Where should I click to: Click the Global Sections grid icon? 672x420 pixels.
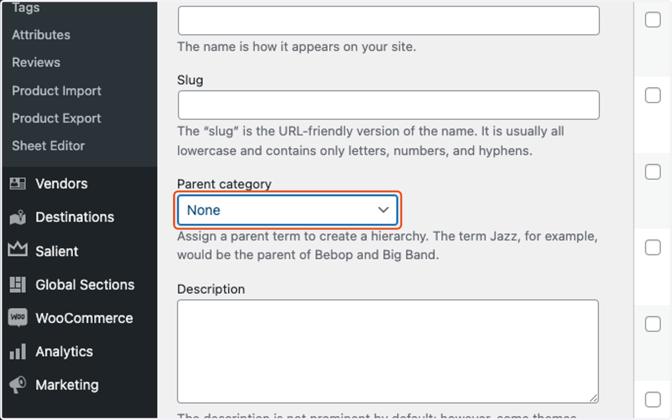coord(18,285)
